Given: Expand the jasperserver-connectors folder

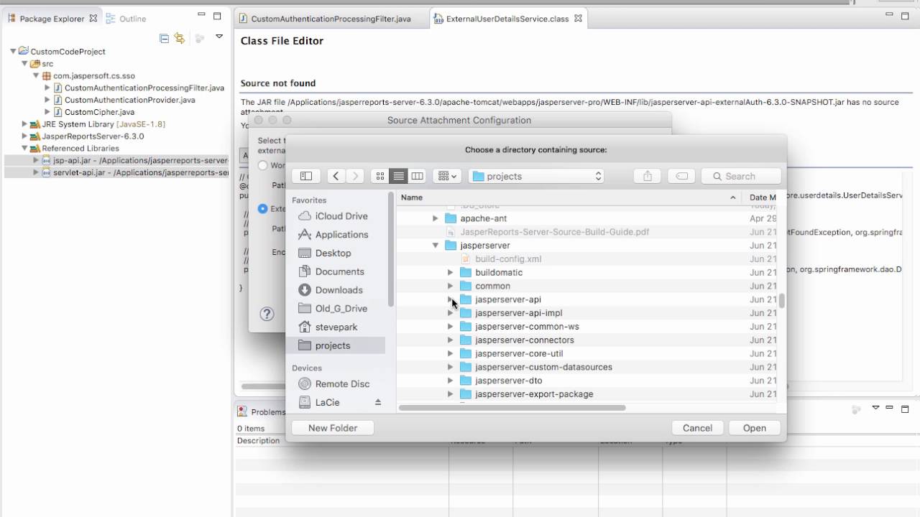Looking at the screenshot, I should (x=450, y=340).
